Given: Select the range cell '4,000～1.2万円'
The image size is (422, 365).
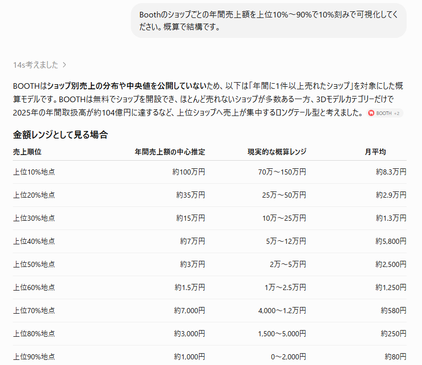Looking at the screenshot, I should coord(282,311).
